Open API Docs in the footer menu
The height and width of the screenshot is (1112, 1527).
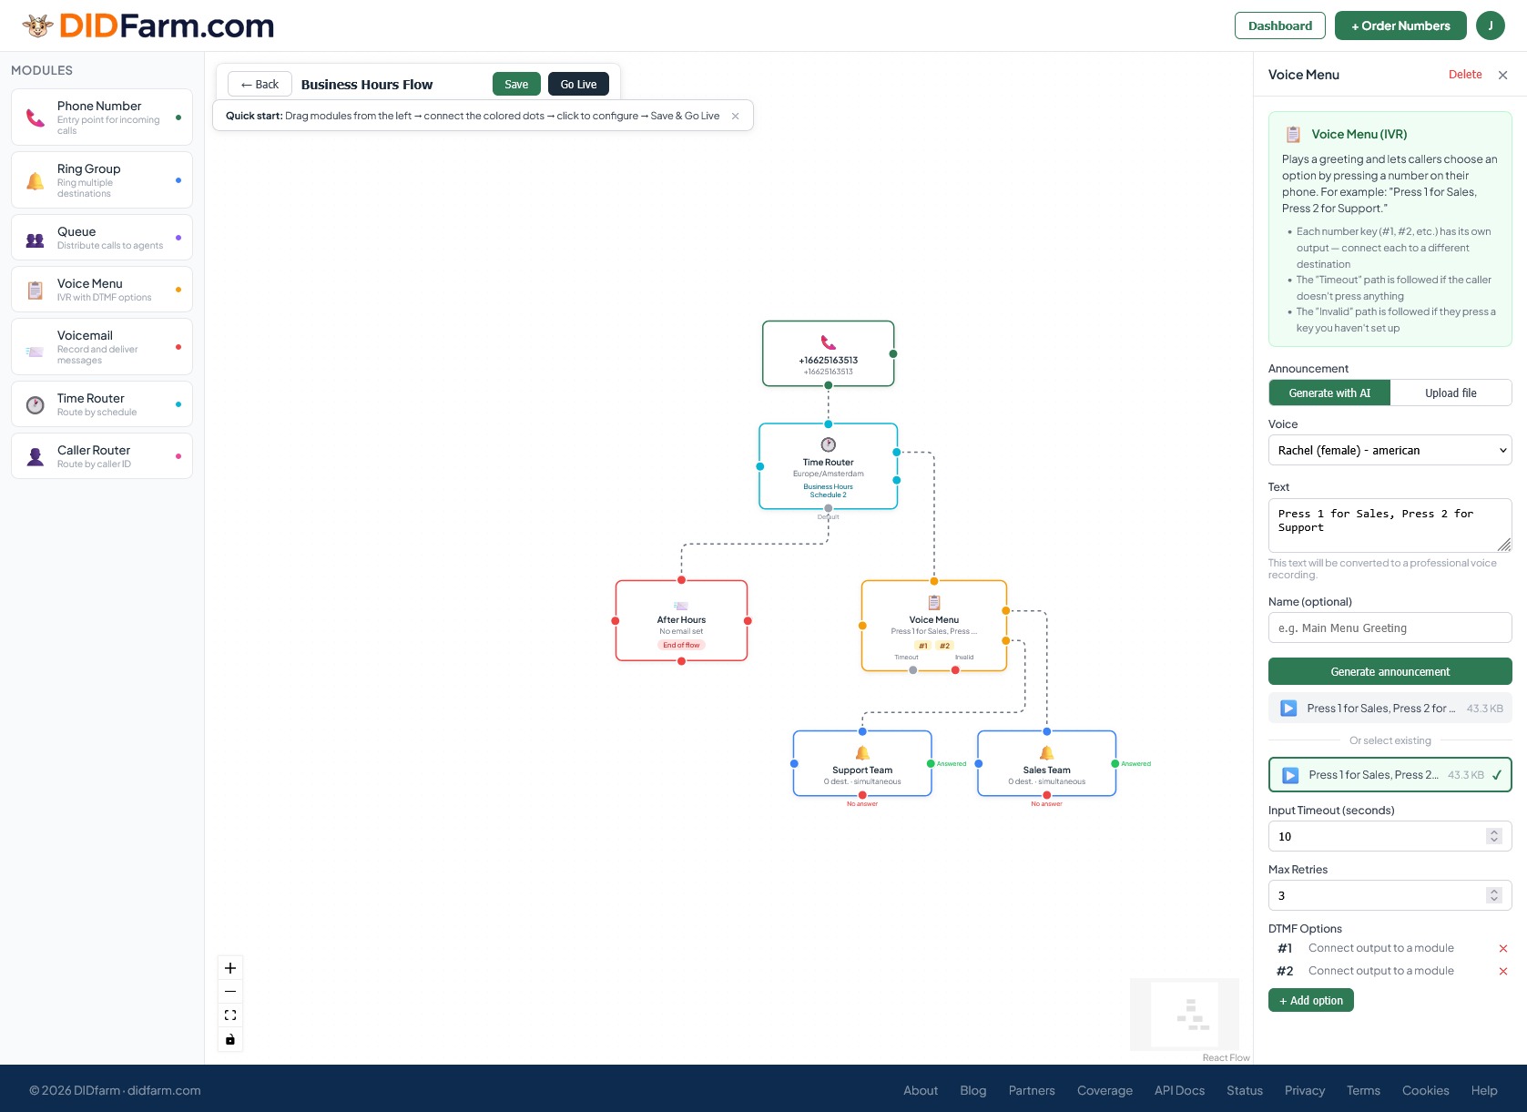1178,1089
